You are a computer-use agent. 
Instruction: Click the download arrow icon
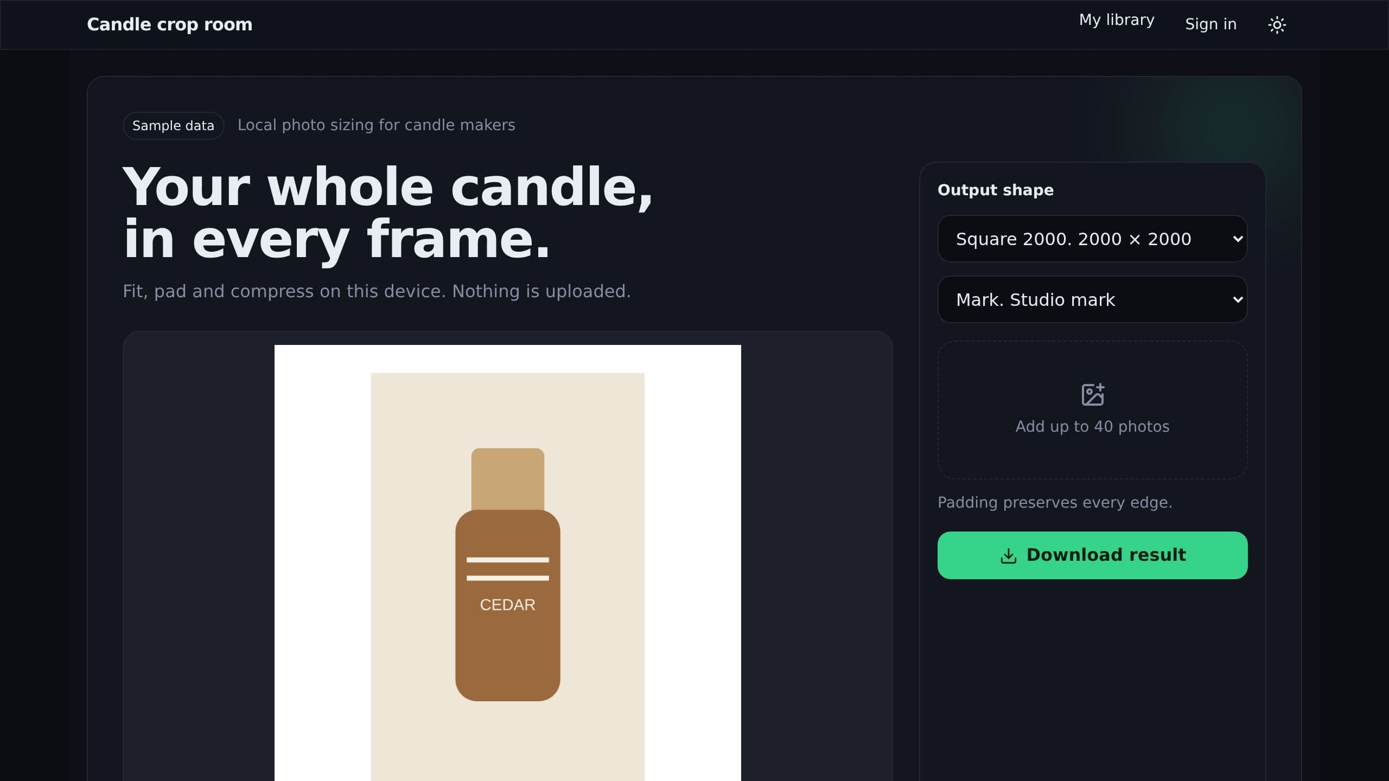click(1008, 555)
